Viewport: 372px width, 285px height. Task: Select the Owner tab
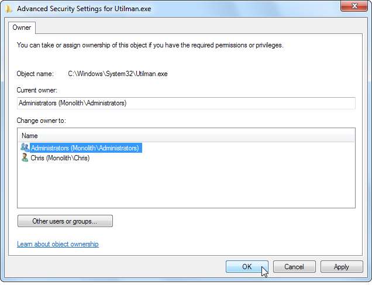tap(22, 28)
